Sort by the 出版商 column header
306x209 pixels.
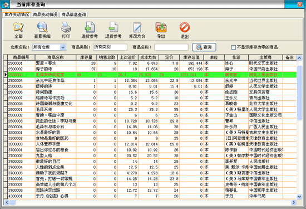(265, 57)
